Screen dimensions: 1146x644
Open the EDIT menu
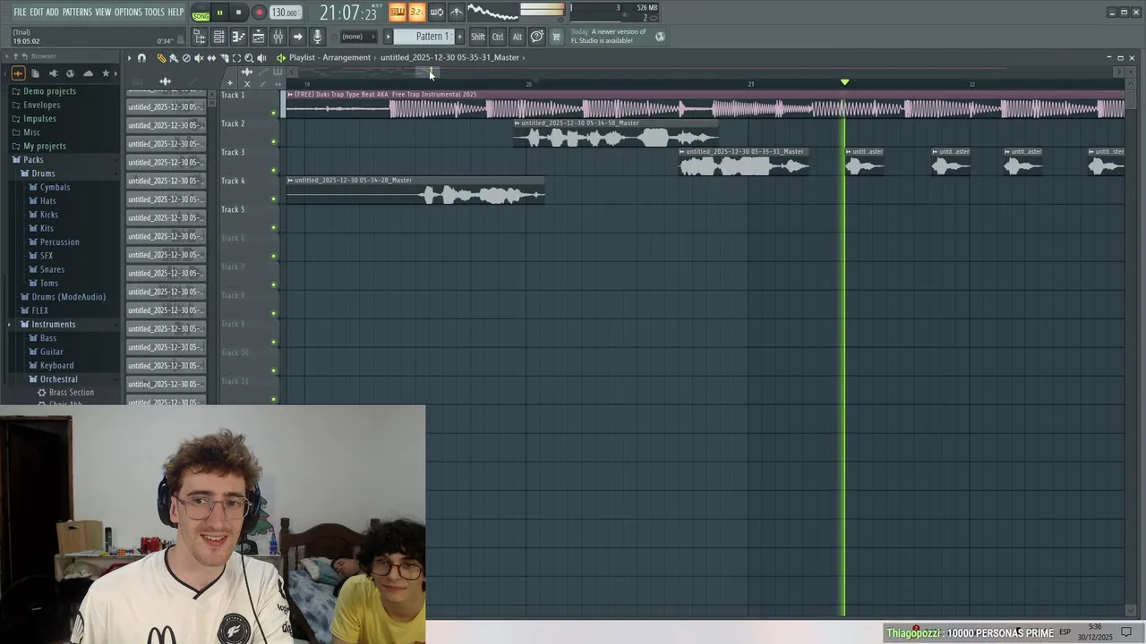tap(37, 12)
